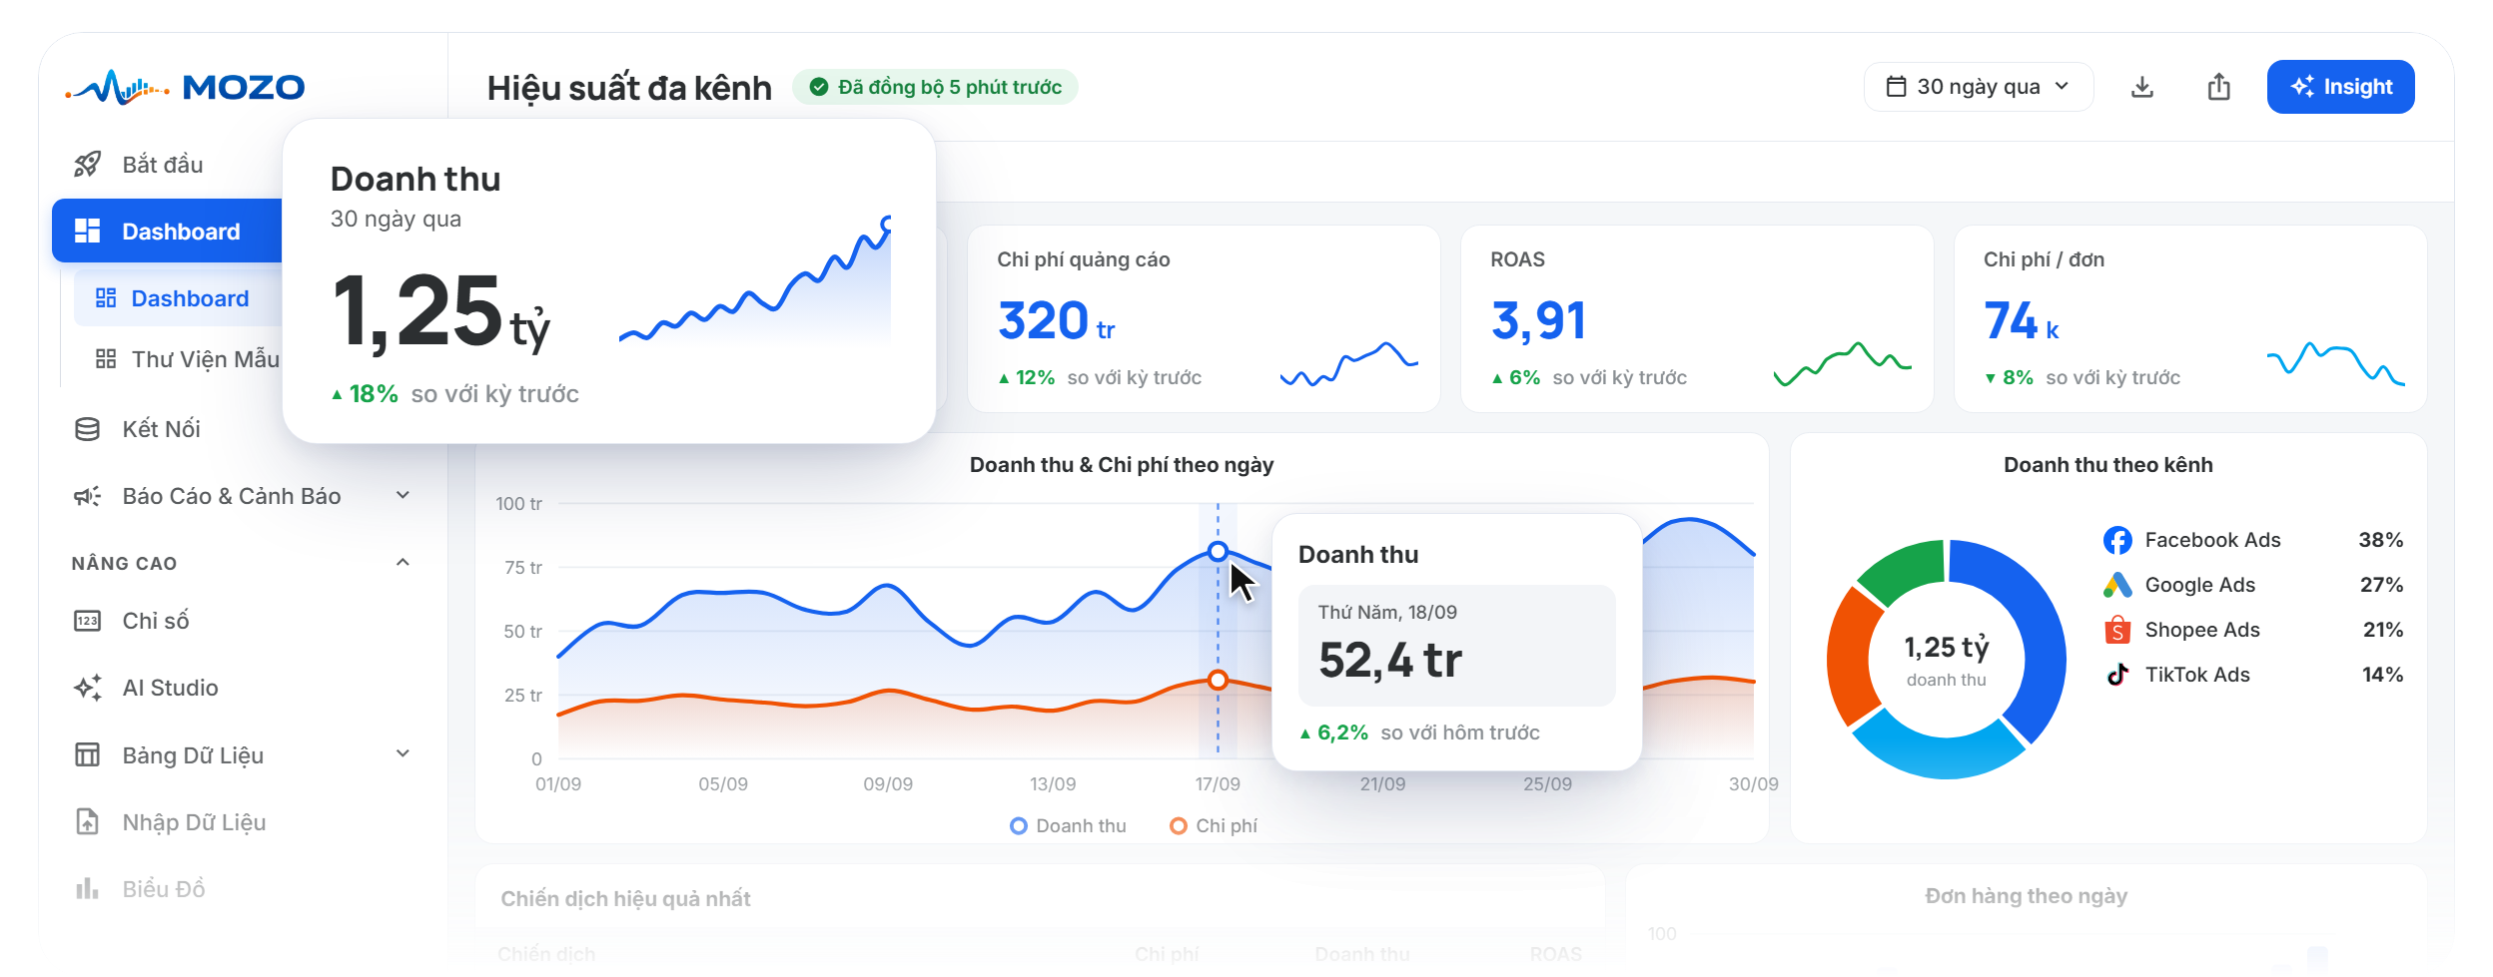Click the Kết Nối database icon
The width and height of the screenshot is (2493, 977).
point(88,429)
